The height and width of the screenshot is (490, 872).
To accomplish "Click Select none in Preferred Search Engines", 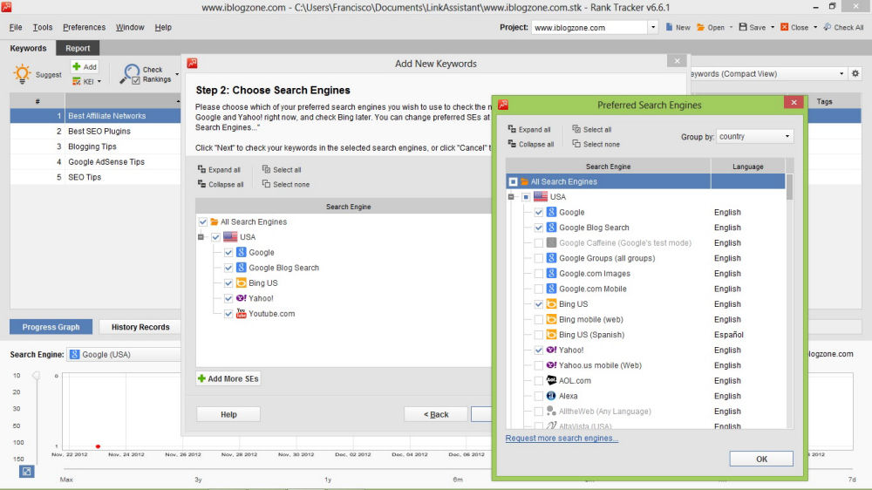I will tap(596, 144).
